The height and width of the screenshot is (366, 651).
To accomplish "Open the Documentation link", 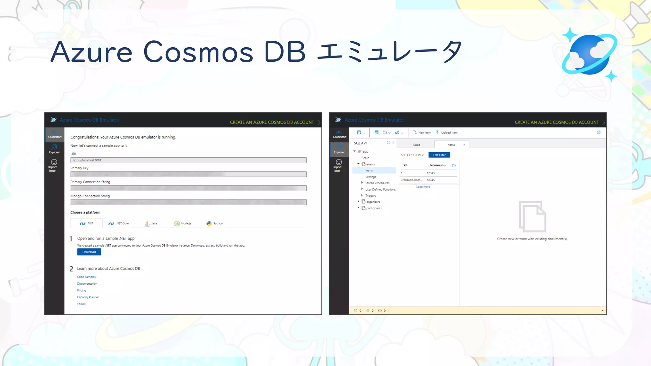I will click(87, 284).
